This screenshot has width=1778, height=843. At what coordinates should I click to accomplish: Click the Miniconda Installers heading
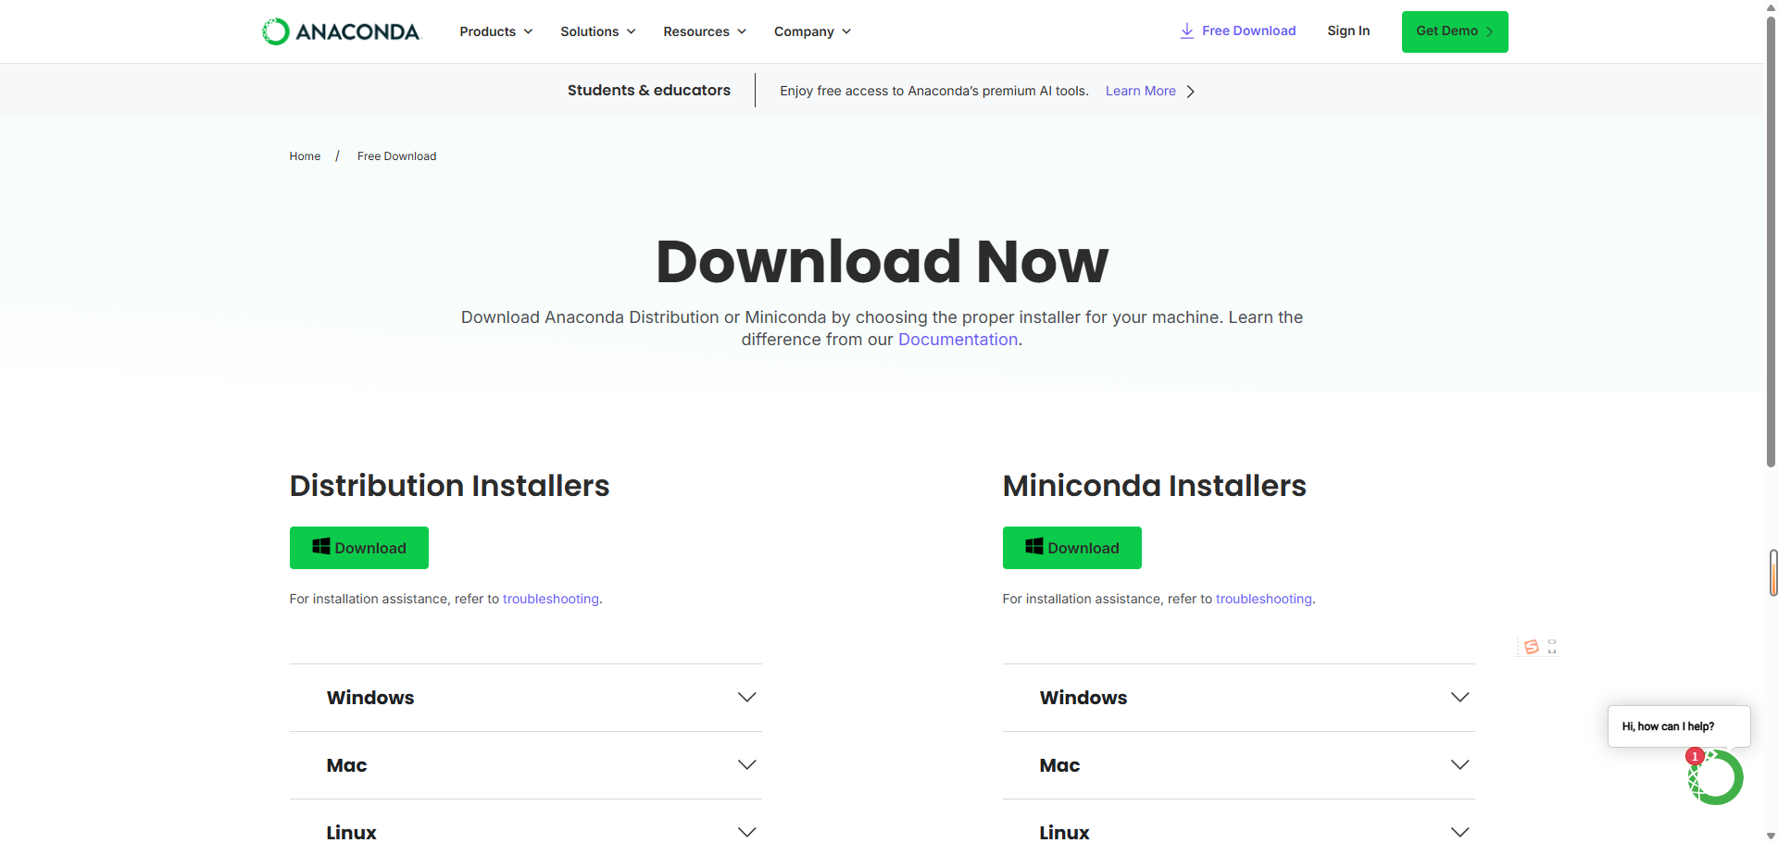click(x=1154, y=486)
